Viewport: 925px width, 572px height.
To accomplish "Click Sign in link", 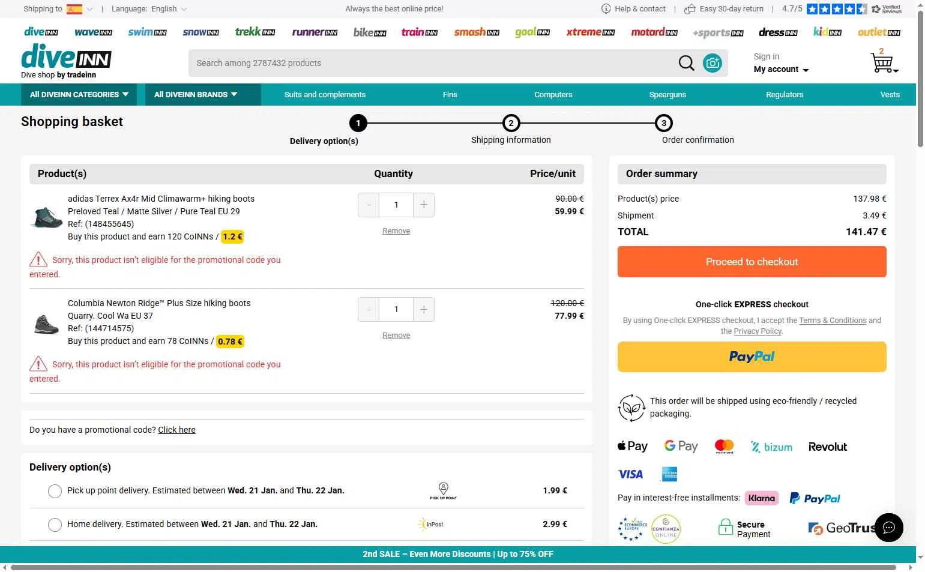I will pos(767,56).
